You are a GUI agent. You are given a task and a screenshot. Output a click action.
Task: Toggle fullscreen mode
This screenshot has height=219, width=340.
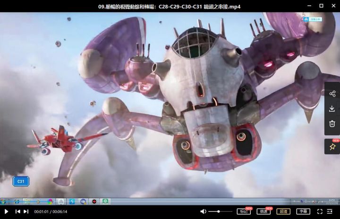(320, 211)
